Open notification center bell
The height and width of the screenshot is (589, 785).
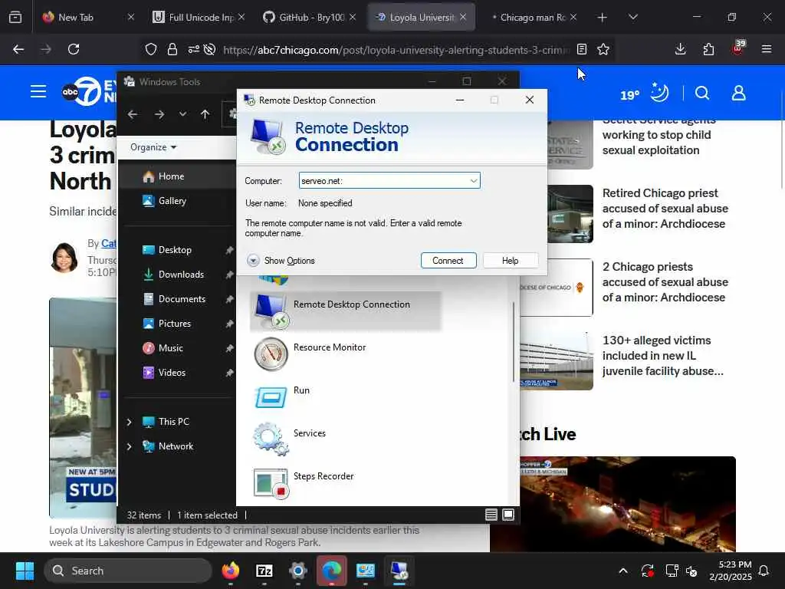(x=764, y=571)
